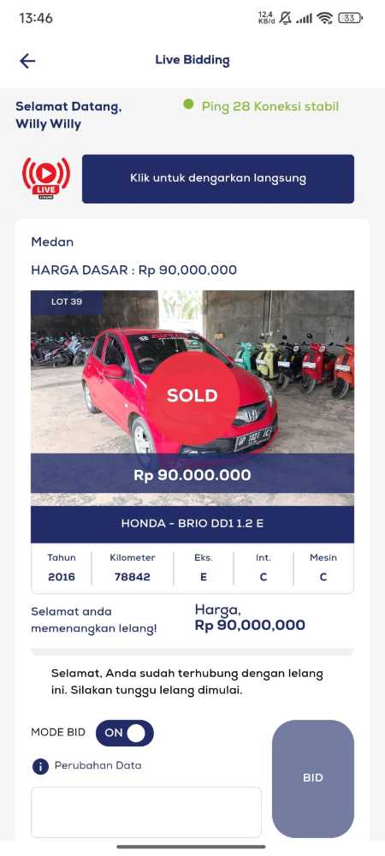Click the red Live Stream icon

click(46, 179)
